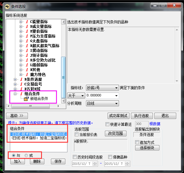This screenshot has height=173, width=184.
Task: Click the red i icon beside 魔方特色
Action: (27, 74)
